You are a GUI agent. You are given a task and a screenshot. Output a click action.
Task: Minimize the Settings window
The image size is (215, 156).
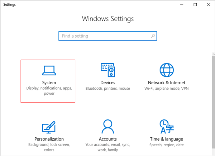[x=182, y=5]
